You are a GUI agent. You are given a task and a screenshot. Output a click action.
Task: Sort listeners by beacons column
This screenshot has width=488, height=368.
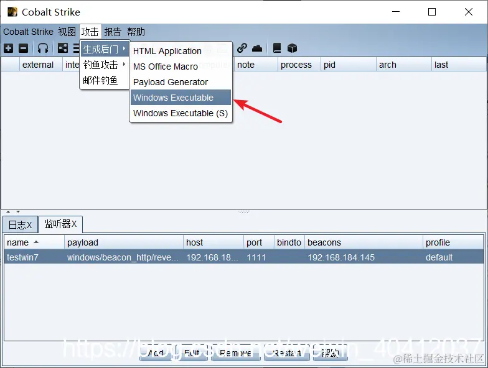tap(364, 242)
